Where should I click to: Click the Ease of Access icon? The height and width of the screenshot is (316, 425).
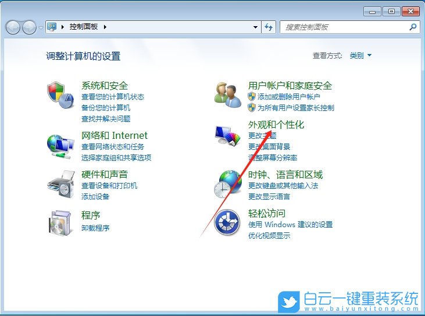227,223
